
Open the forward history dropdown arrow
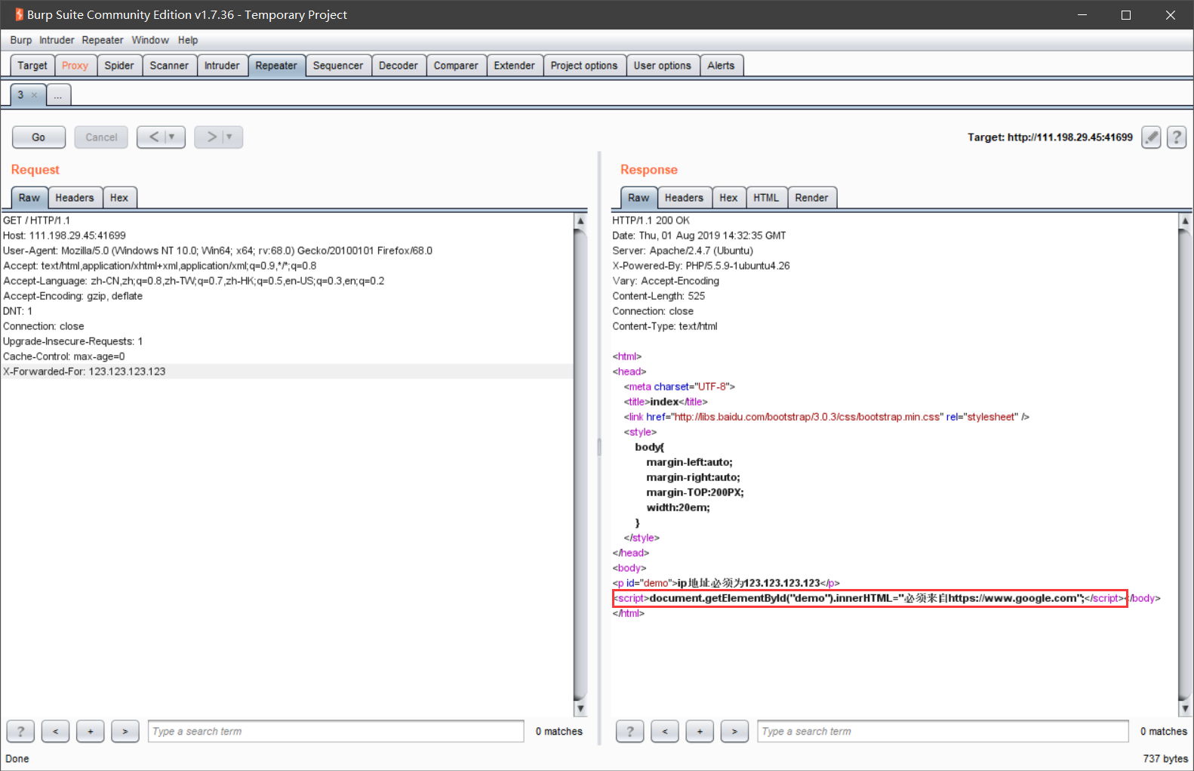[x=230, y=137]
